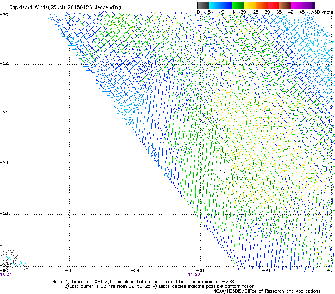This screenshot has width=335, height=294.
Task: Click the purple time stamp '14:56'
Action: (x=194, y=275)
